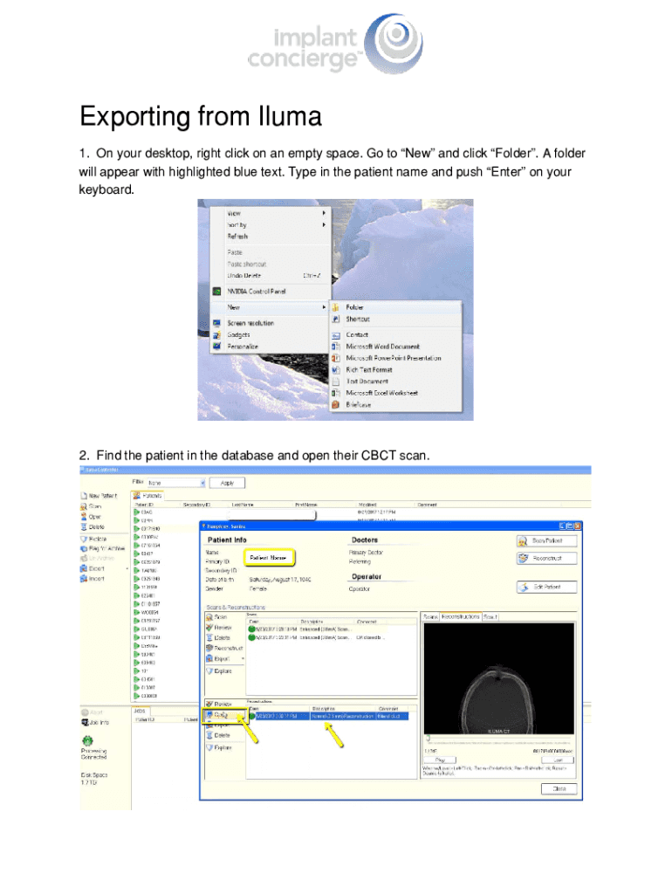Image resolution: width=672 pixels, height=894 pixels.
Task: Click the Reconstruct icon in the Scans toolbar
Action: [x=209, y=649]
